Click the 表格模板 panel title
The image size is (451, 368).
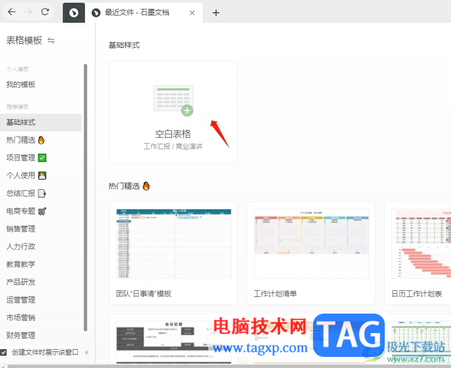24,41
